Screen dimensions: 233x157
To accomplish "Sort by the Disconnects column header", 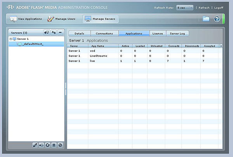I will tap(191, 46).
